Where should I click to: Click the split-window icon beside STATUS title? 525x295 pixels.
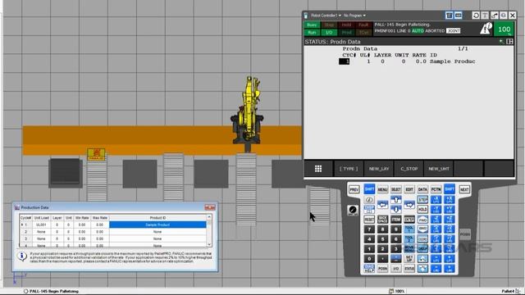509,42
